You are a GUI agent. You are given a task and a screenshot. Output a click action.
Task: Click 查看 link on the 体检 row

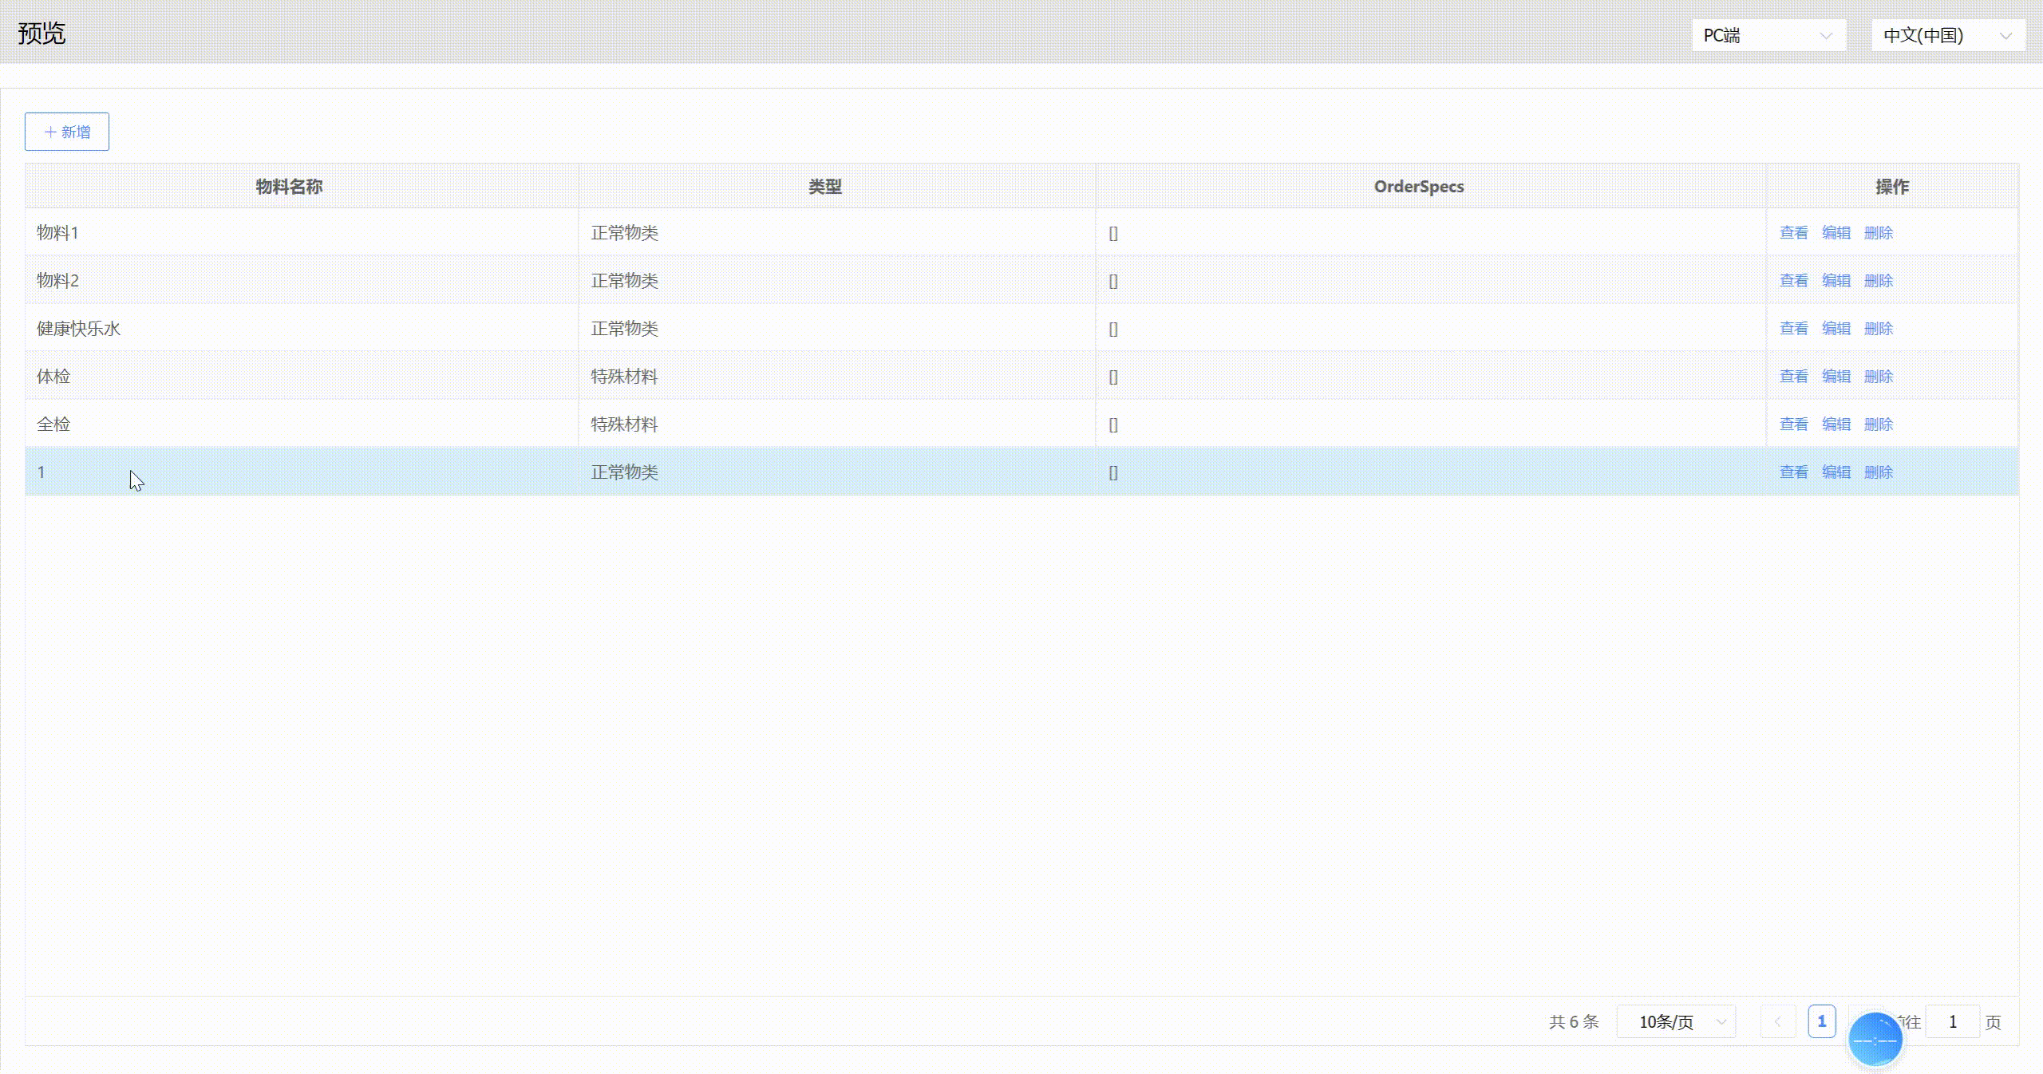(1793, 376)
